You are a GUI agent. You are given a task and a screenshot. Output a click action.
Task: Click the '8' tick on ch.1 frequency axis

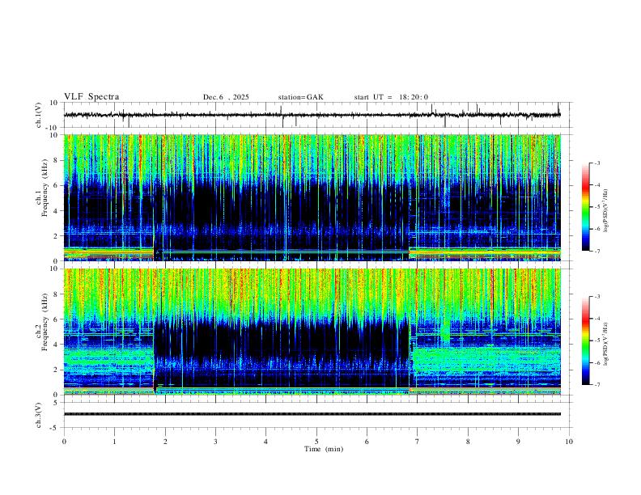click(56, 160)
